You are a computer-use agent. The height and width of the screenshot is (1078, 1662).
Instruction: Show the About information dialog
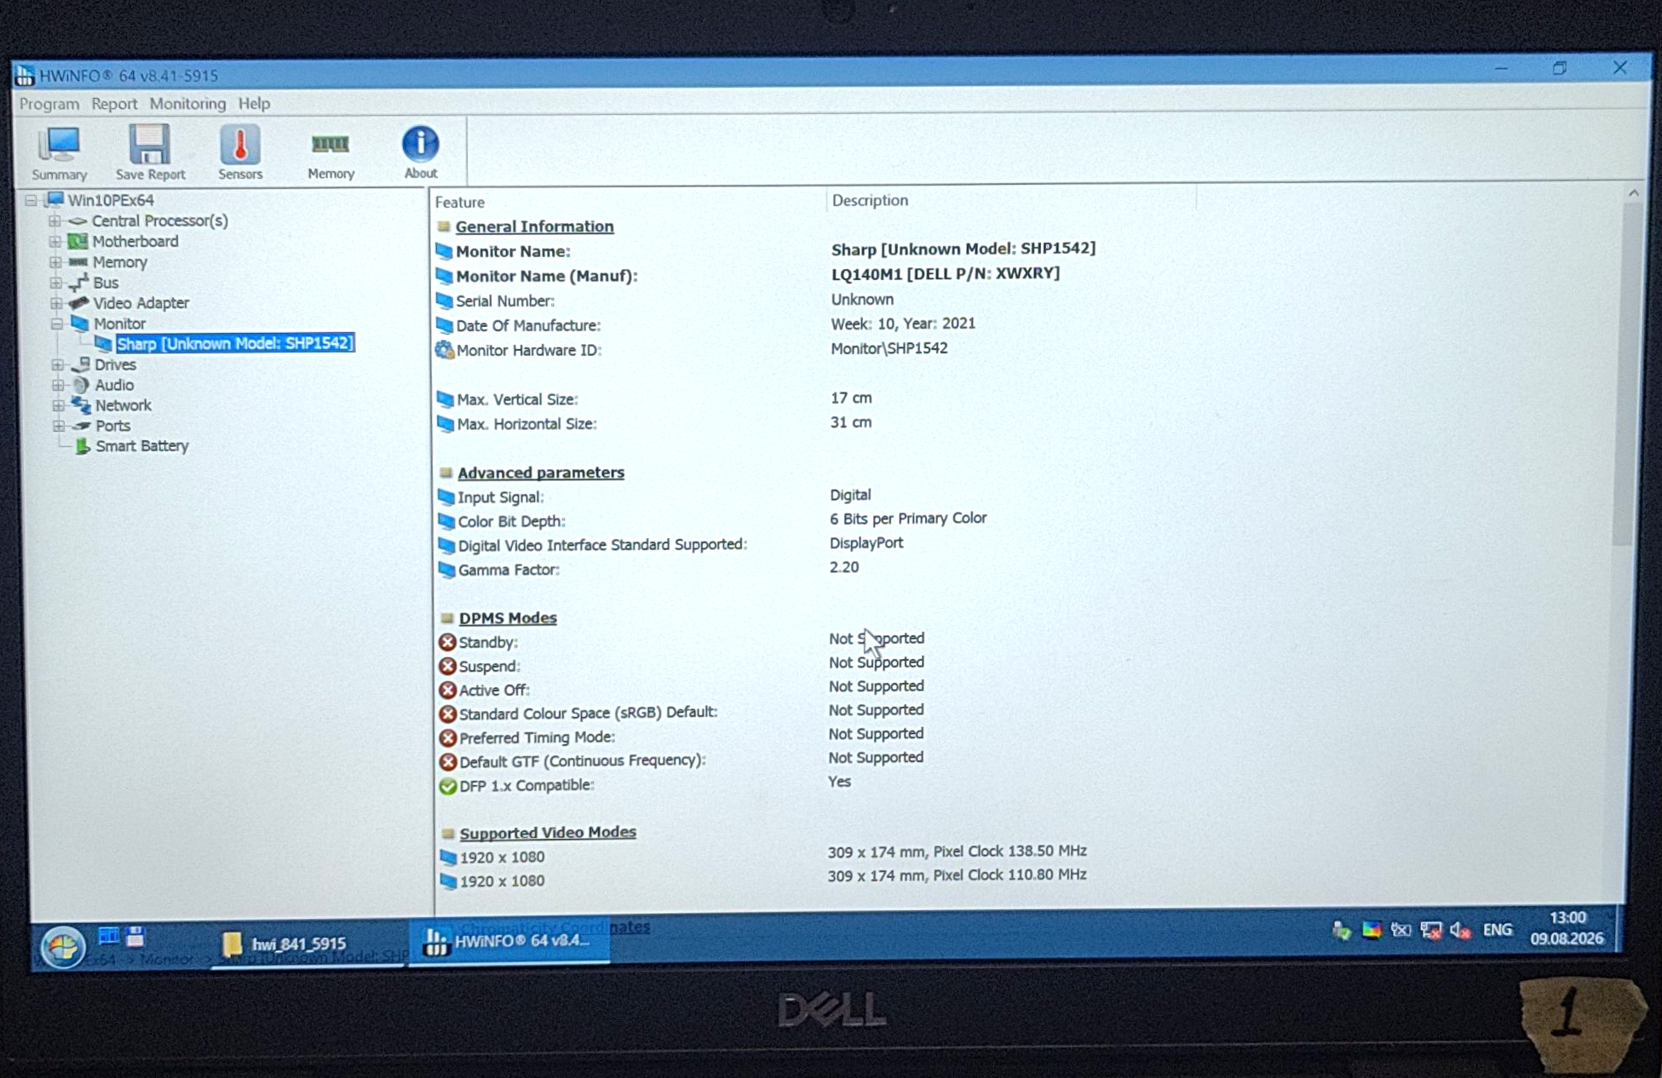(x=421, y=153)
